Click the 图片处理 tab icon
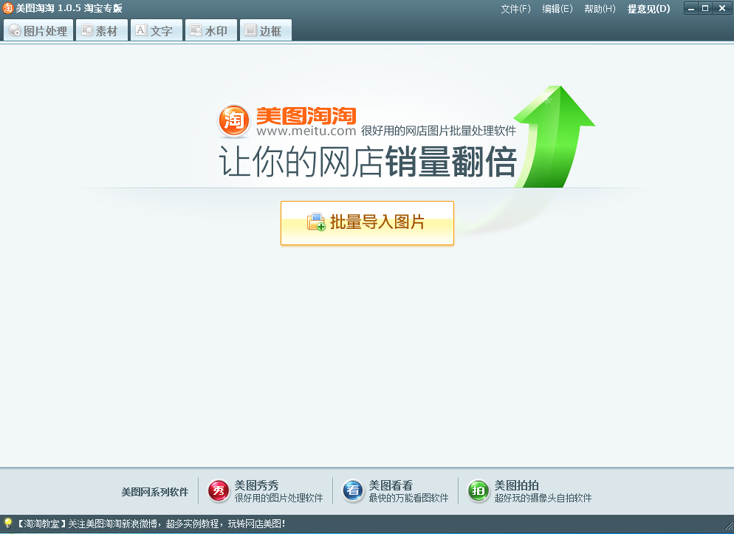Viewport: 734px width, 534px height. [x=15, y=30]
